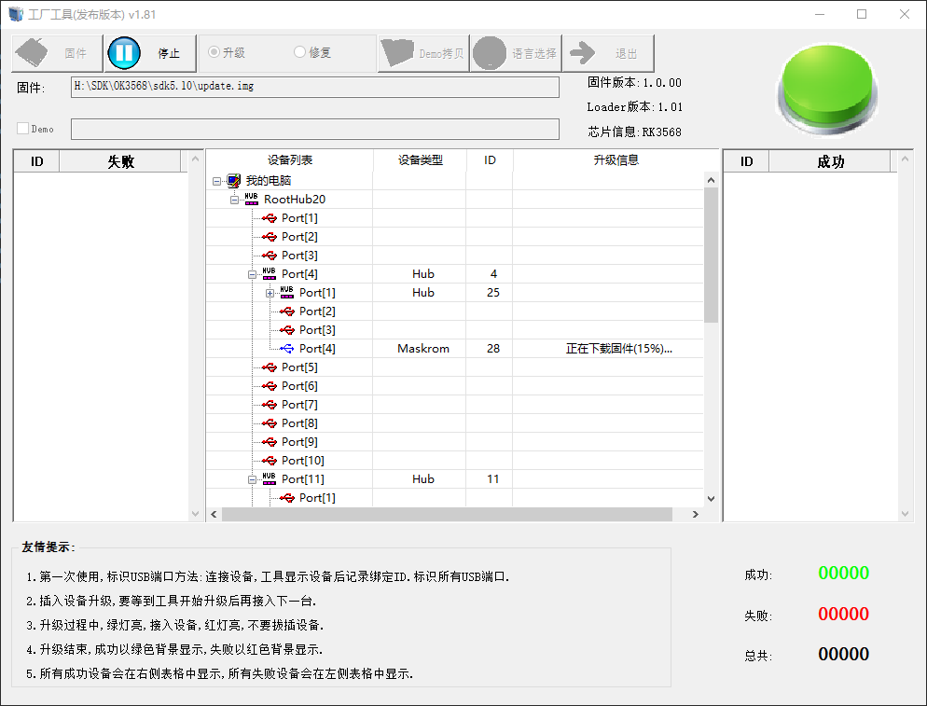Click the Demo拷贝 folder icon

click(x=398, y=53)
